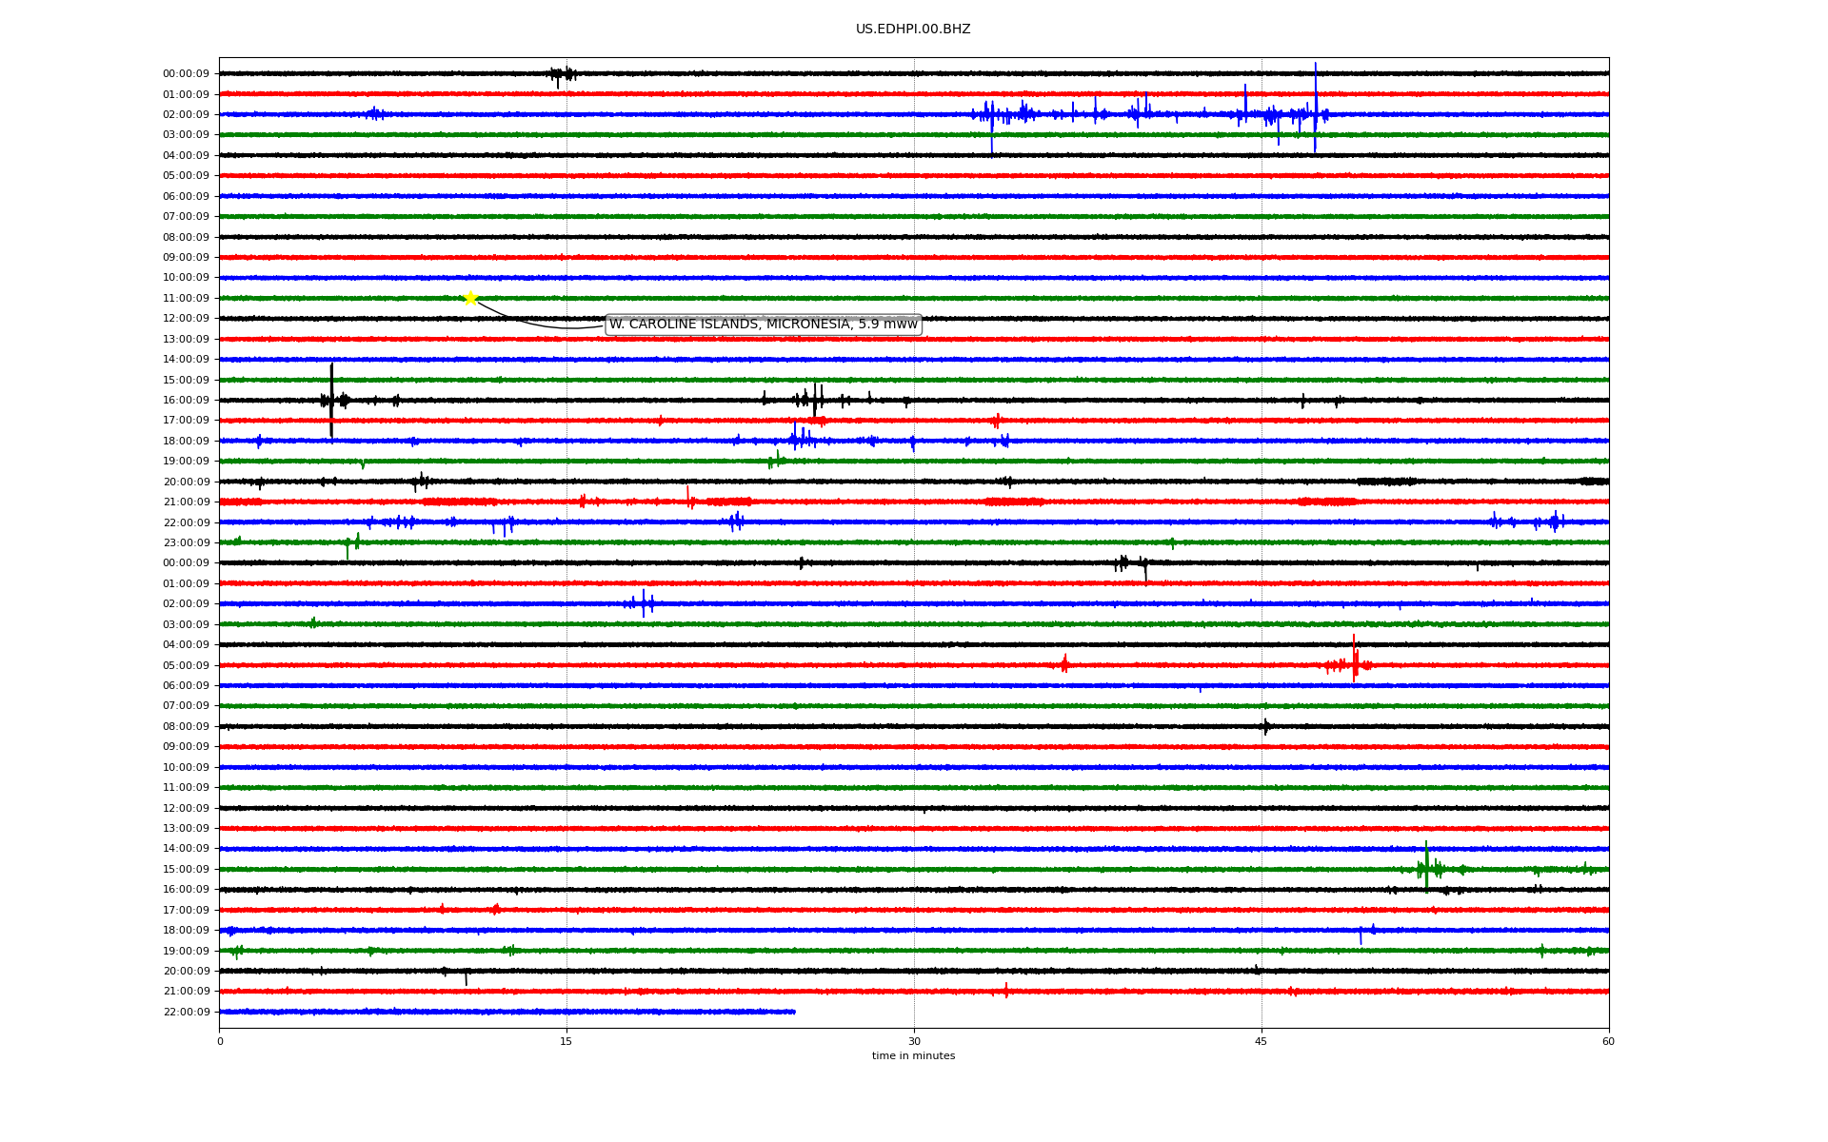Click the 21:00:09 label in upper half

pos(186,502)
